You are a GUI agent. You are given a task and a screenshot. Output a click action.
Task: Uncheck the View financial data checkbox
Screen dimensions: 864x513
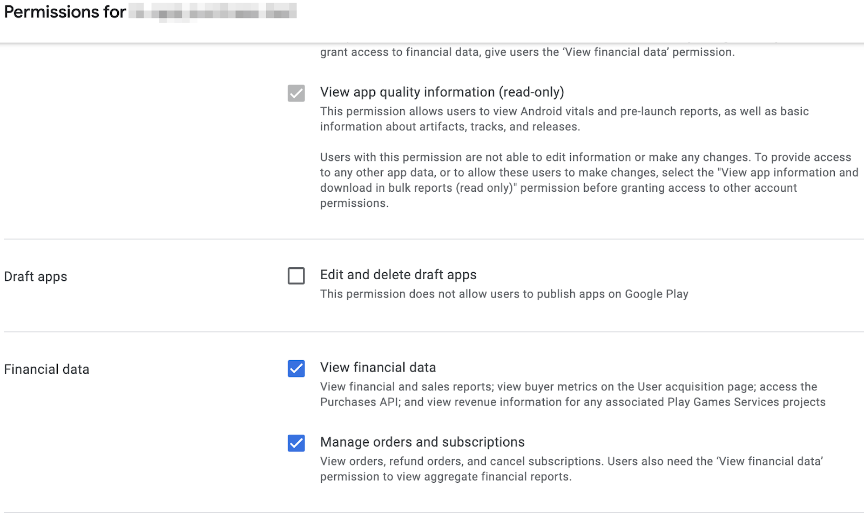296,369
